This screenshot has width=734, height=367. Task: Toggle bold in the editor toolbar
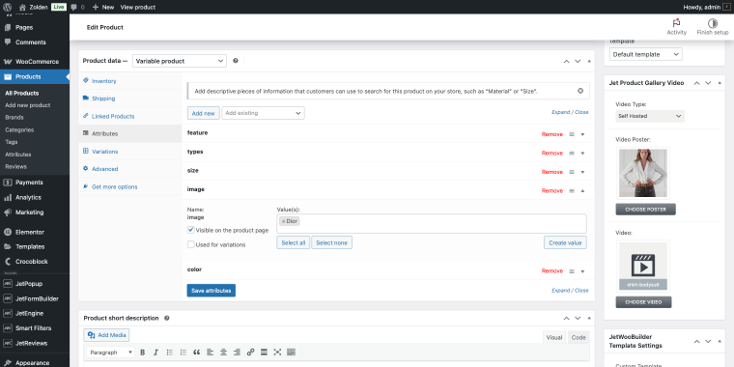pyautogui.click(x=142, y=352)
